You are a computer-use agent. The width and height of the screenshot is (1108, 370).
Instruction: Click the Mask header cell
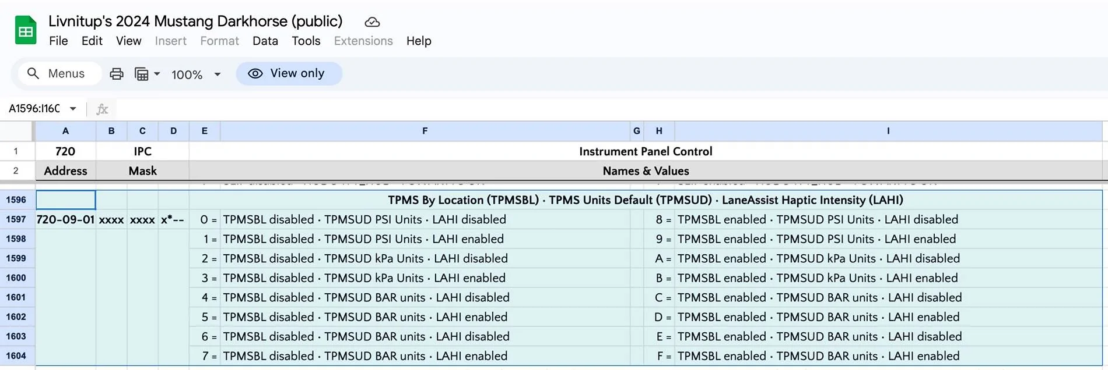(x=142, y=170)
